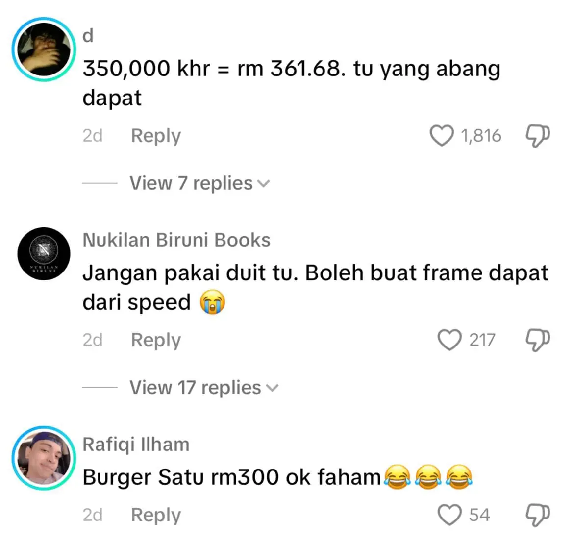
Task: Open Rafiqi Ilham's profile avatar
Action: click(44, 458)
